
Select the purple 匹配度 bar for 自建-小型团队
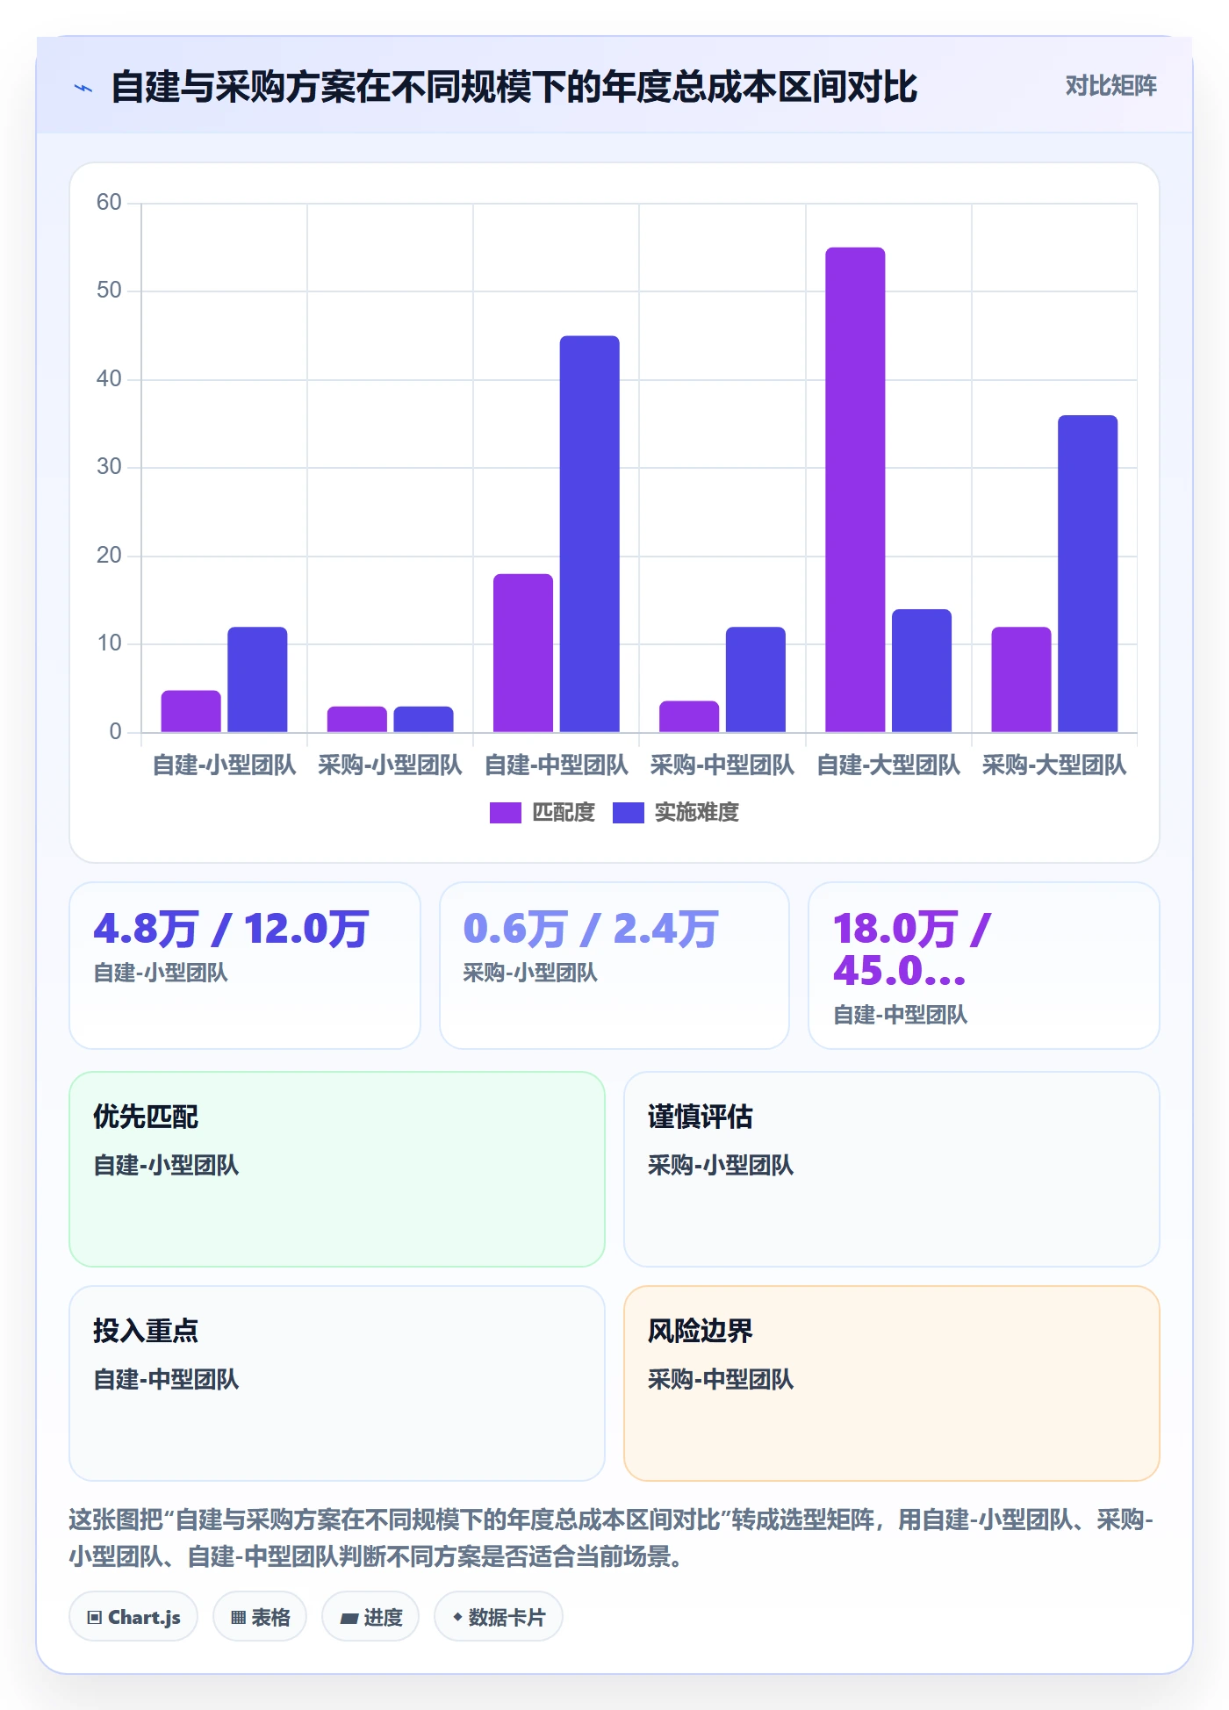pos(190,711)
